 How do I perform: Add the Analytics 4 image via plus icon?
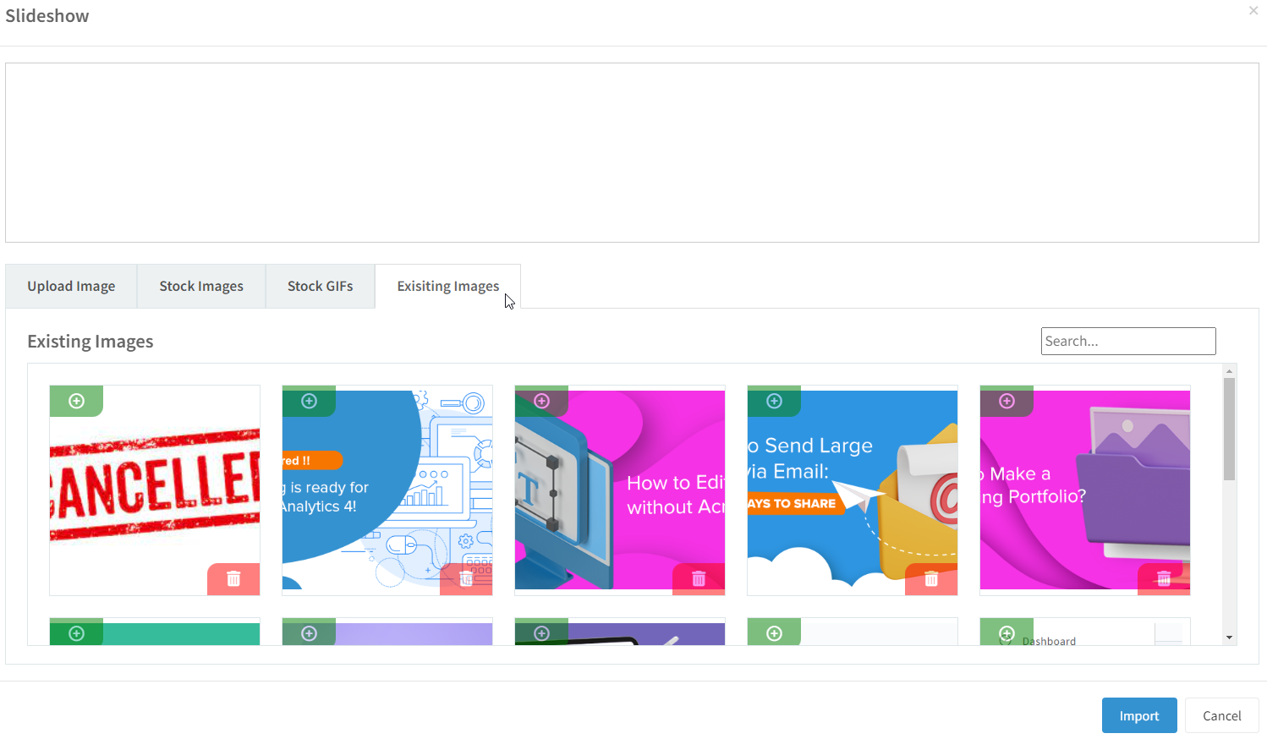(x=309, y=401)
